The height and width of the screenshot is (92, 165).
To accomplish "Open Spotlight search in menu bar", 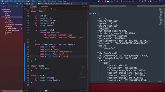I will coord(148,1).
